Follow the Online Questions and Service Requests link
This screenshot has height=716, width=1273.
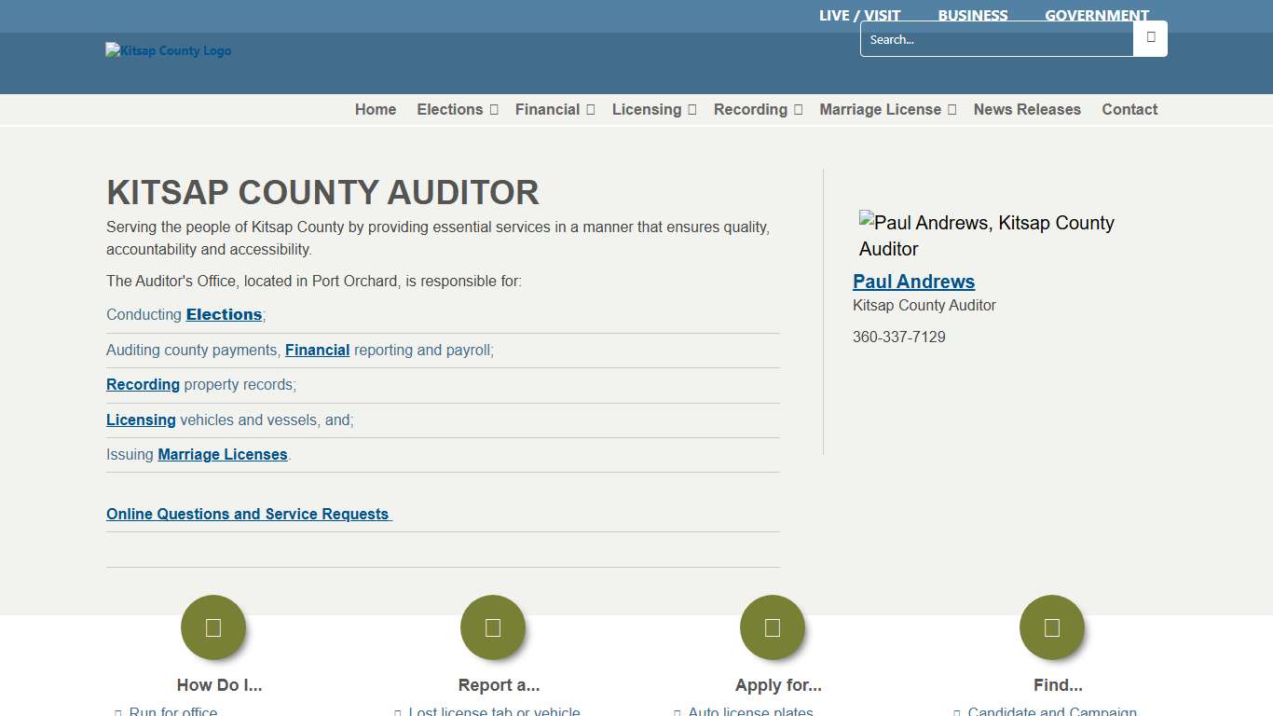248,514
